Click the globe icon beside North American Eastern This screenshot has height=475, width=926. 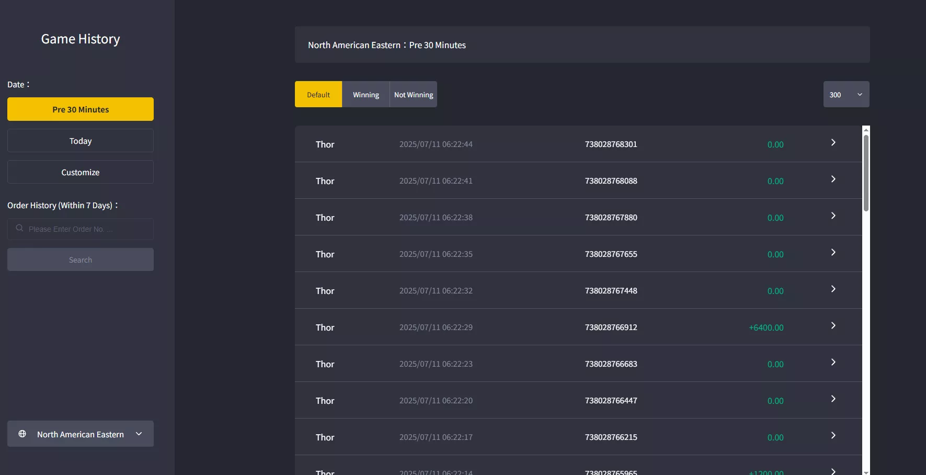22,434
